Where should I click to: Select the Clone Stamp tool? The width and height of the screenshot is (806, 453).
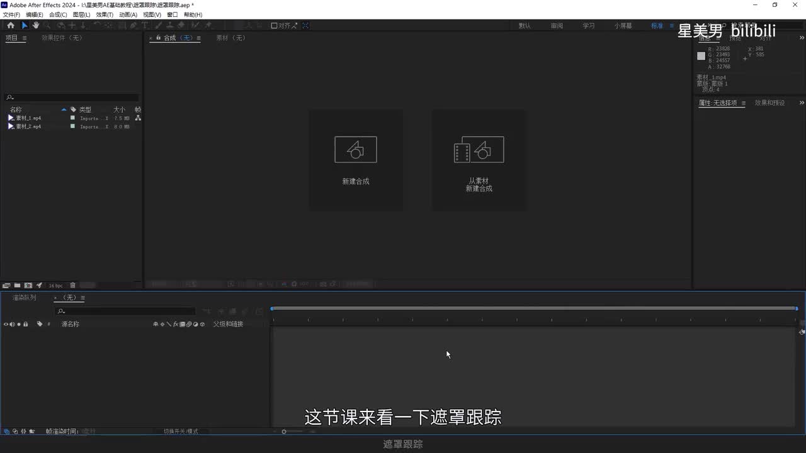tap(169, 26)
